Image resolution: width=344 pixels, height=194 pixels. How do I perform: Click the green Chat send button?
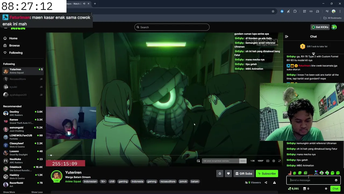[x=335, y=189]
